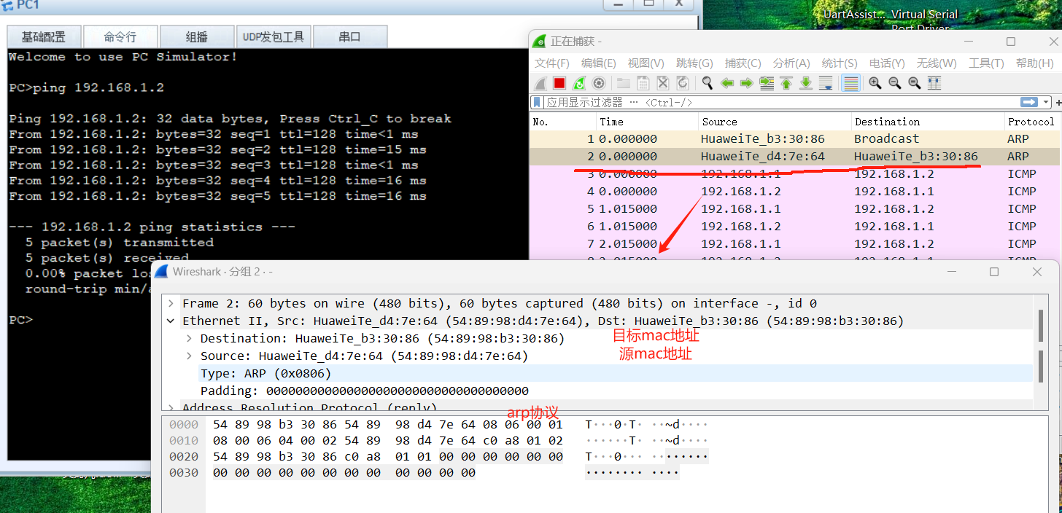Viewport: 1062px width, 513px height.
Task: Expand the Frame 2 tree node
Action: coord(171,303)
